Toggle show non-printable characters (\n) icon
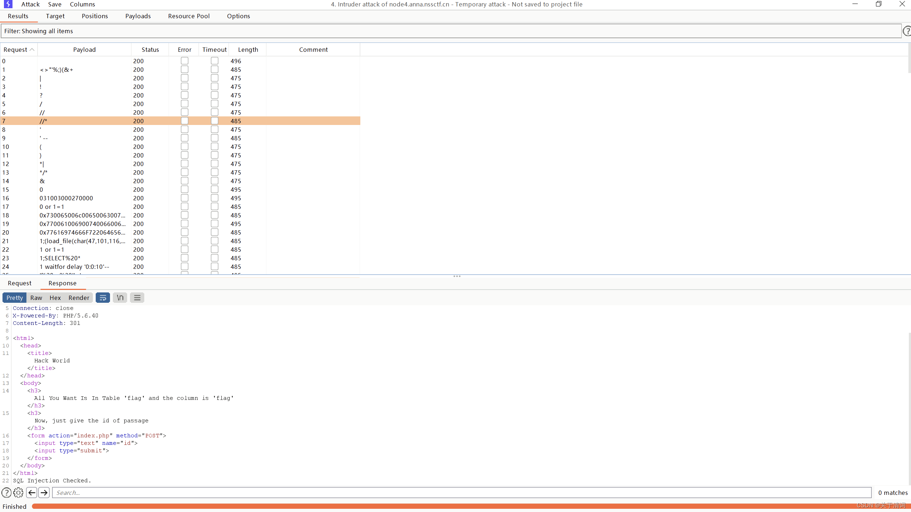The width and height of the screenshot is (911, 512). click(x=120, y=297)
